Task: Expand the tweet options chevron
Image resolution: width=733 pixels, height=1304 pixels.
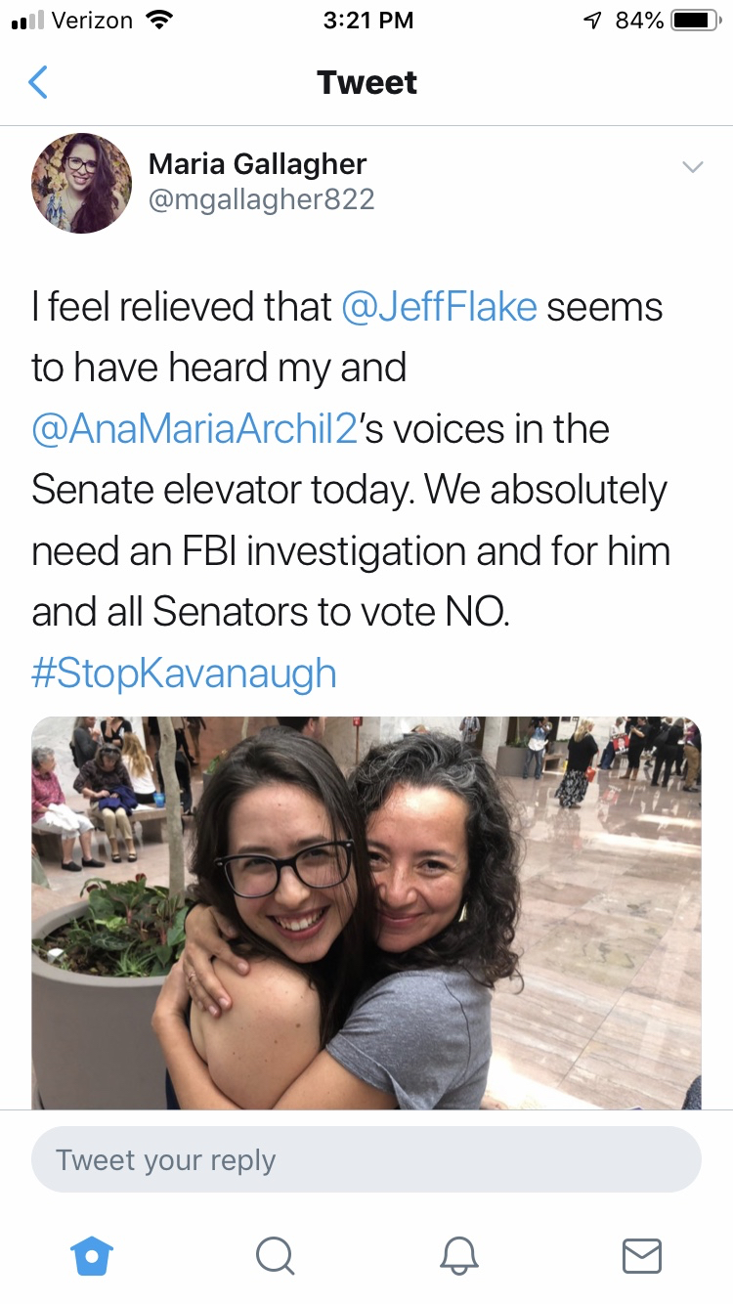Action: click(692, 167)
